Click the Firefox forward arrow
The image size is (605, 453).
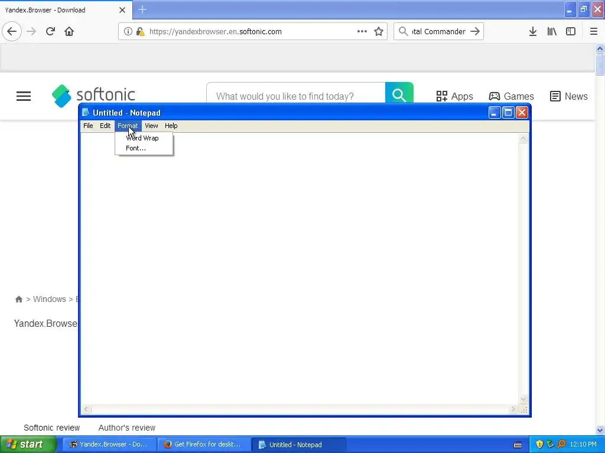[x=31, y=31]
